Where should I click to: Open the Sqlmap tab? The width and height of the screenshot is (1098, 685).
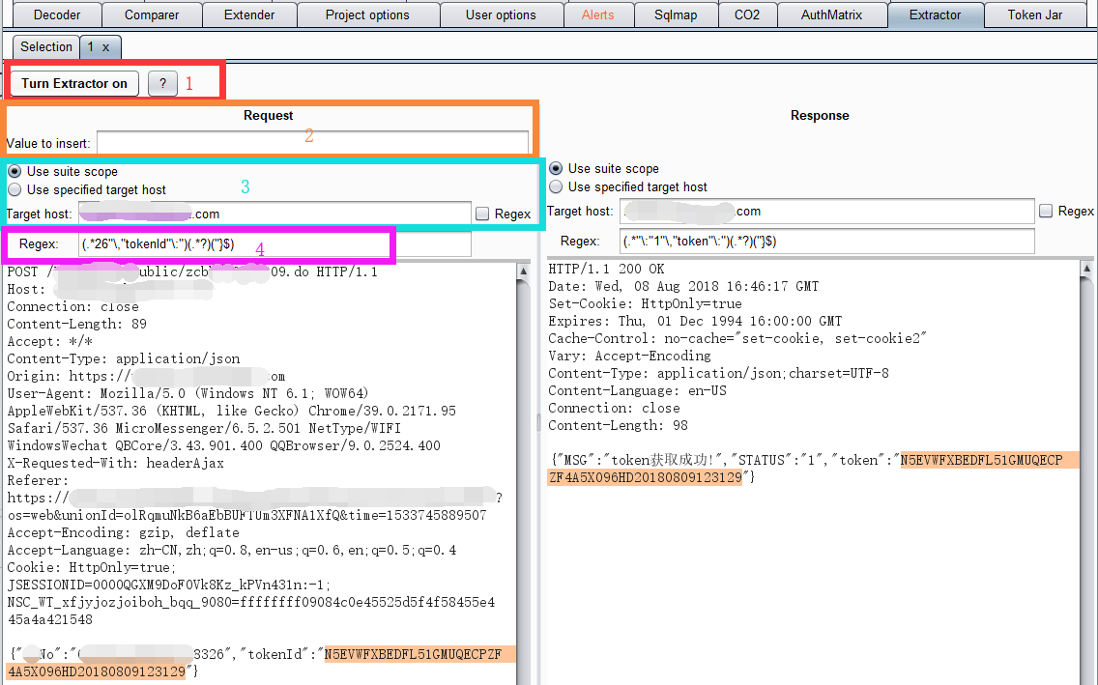pyautogui.click(x=677, y=15)
